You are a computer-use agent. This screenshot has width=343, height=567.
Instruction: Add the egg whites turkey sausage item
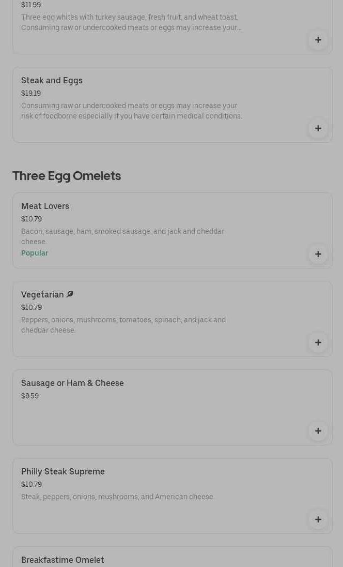click(x=318, y=40)
